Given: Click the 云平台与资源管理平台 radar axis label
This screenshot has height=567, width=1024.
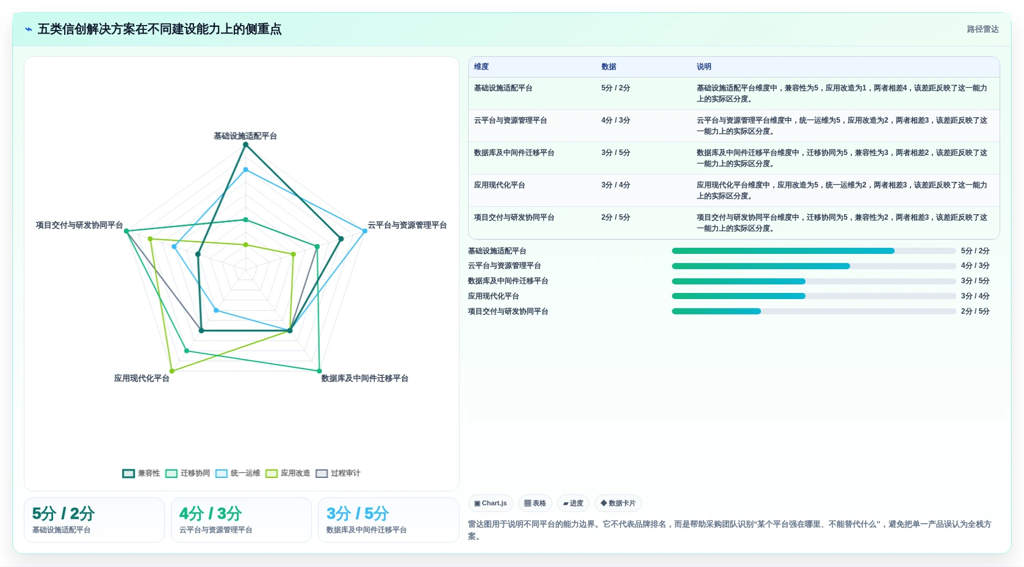Looking at the screenshot, I should click(x=407, y=225).
